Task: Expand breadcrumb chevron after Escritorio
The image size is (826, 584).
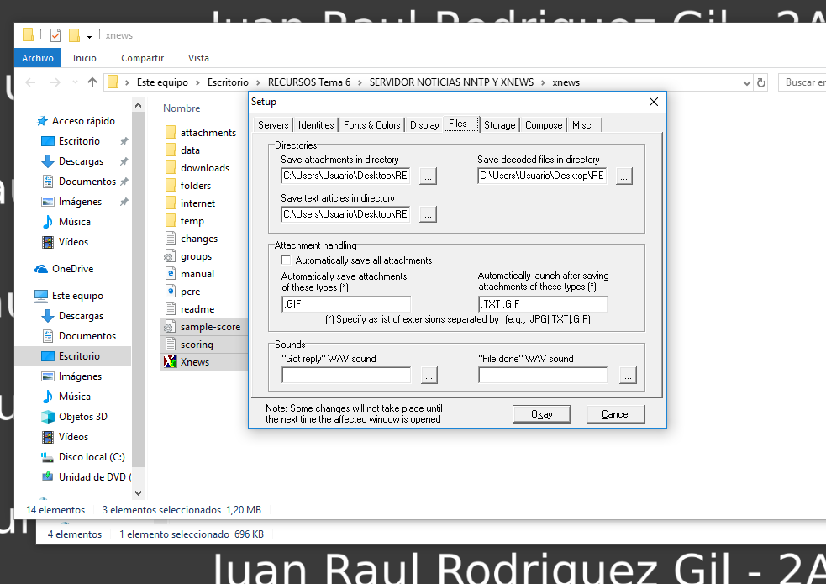Action: 258,82
